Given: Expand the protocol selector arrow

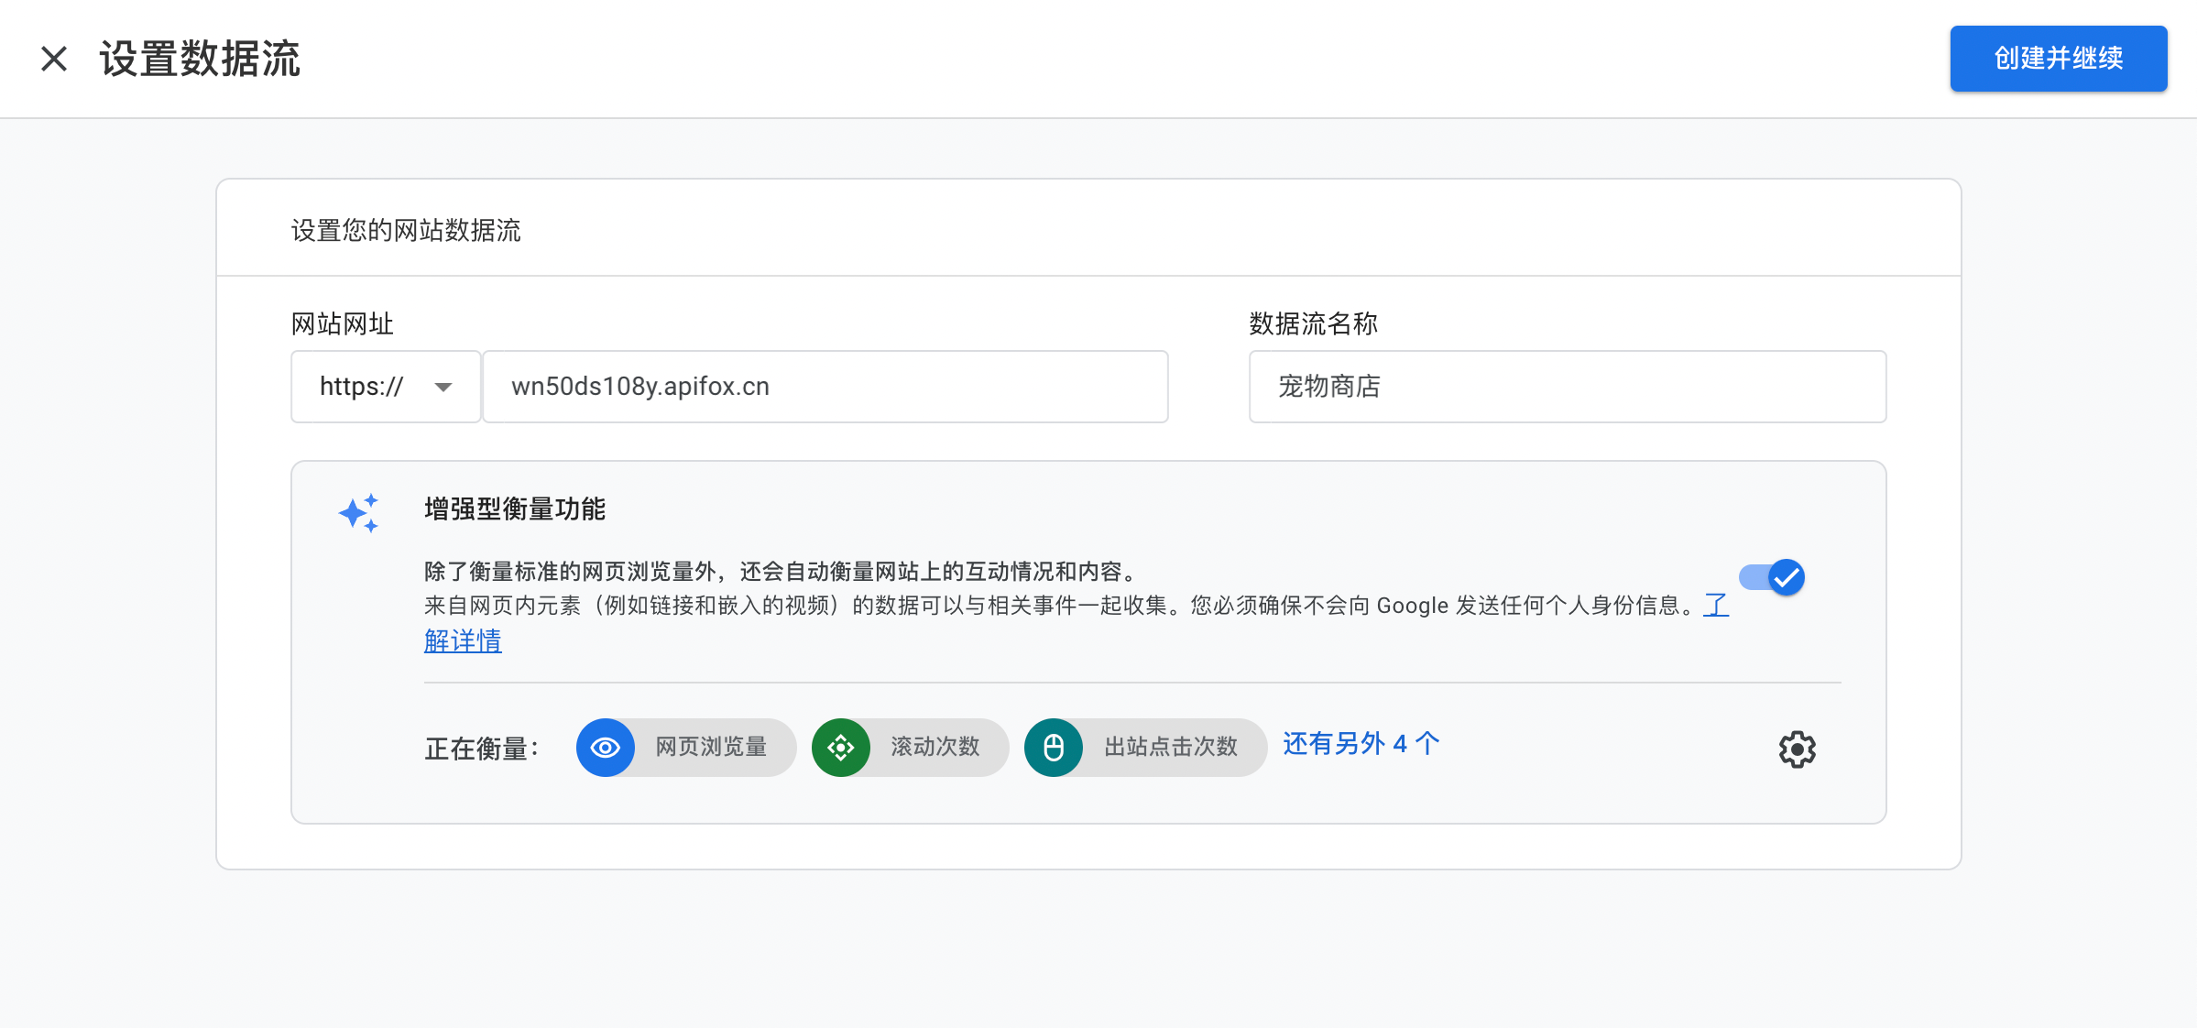Looking at the screenshot, I should 443,386.
